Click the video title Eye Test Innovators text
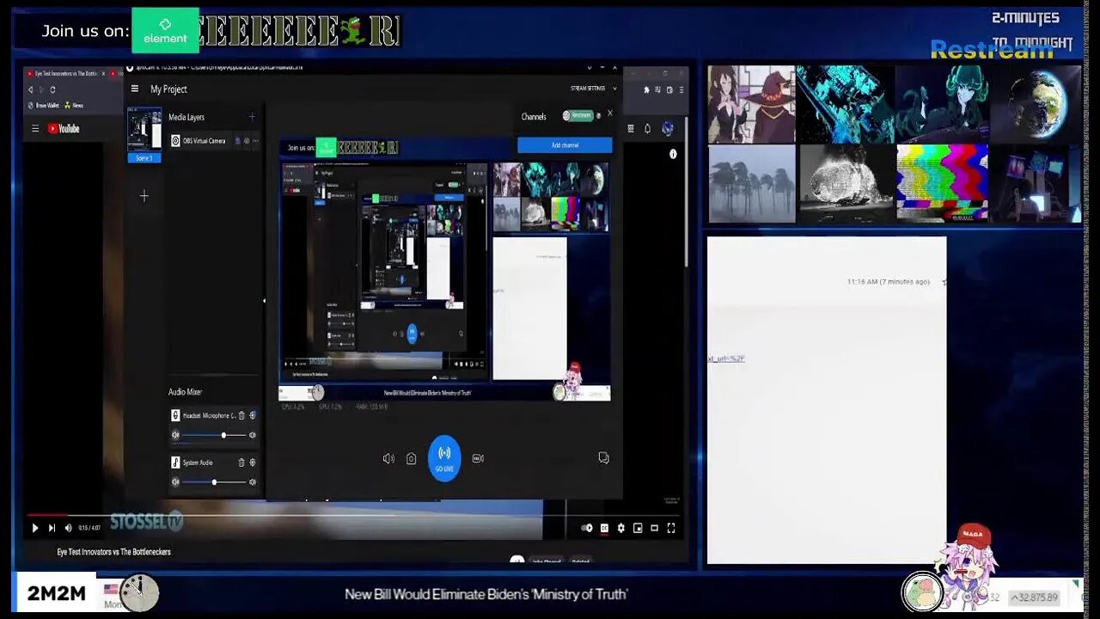The width and height of the screenshot is (1100, 619). (114, 552)
